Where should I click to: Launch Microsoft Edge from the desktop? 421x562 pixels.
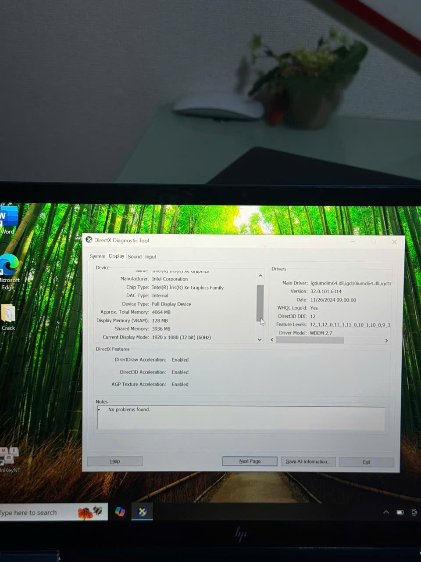click(x=9, y=272)
